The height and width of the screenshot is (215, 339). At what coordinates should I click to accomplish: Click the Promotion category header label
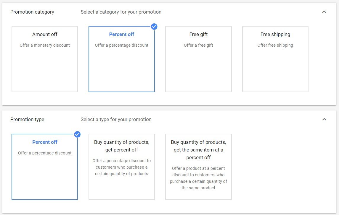pos(32,12)
